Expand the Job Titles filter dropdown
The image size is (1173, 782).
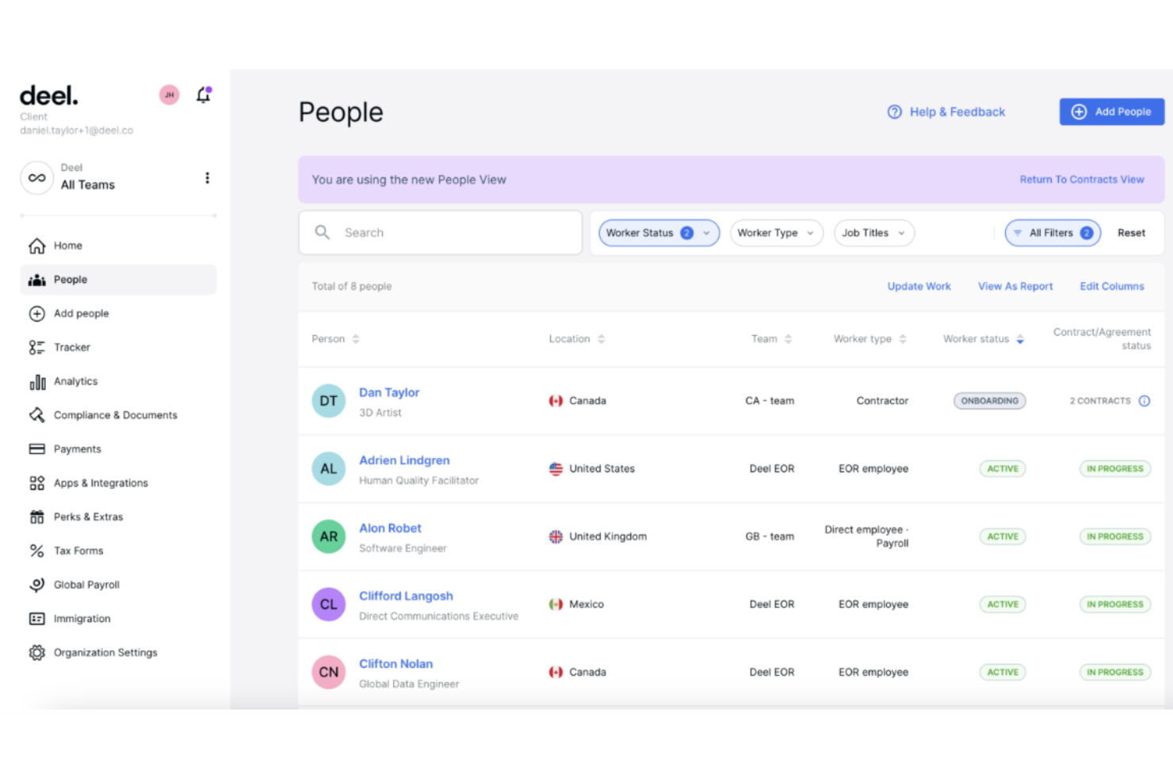click(873, 233)
